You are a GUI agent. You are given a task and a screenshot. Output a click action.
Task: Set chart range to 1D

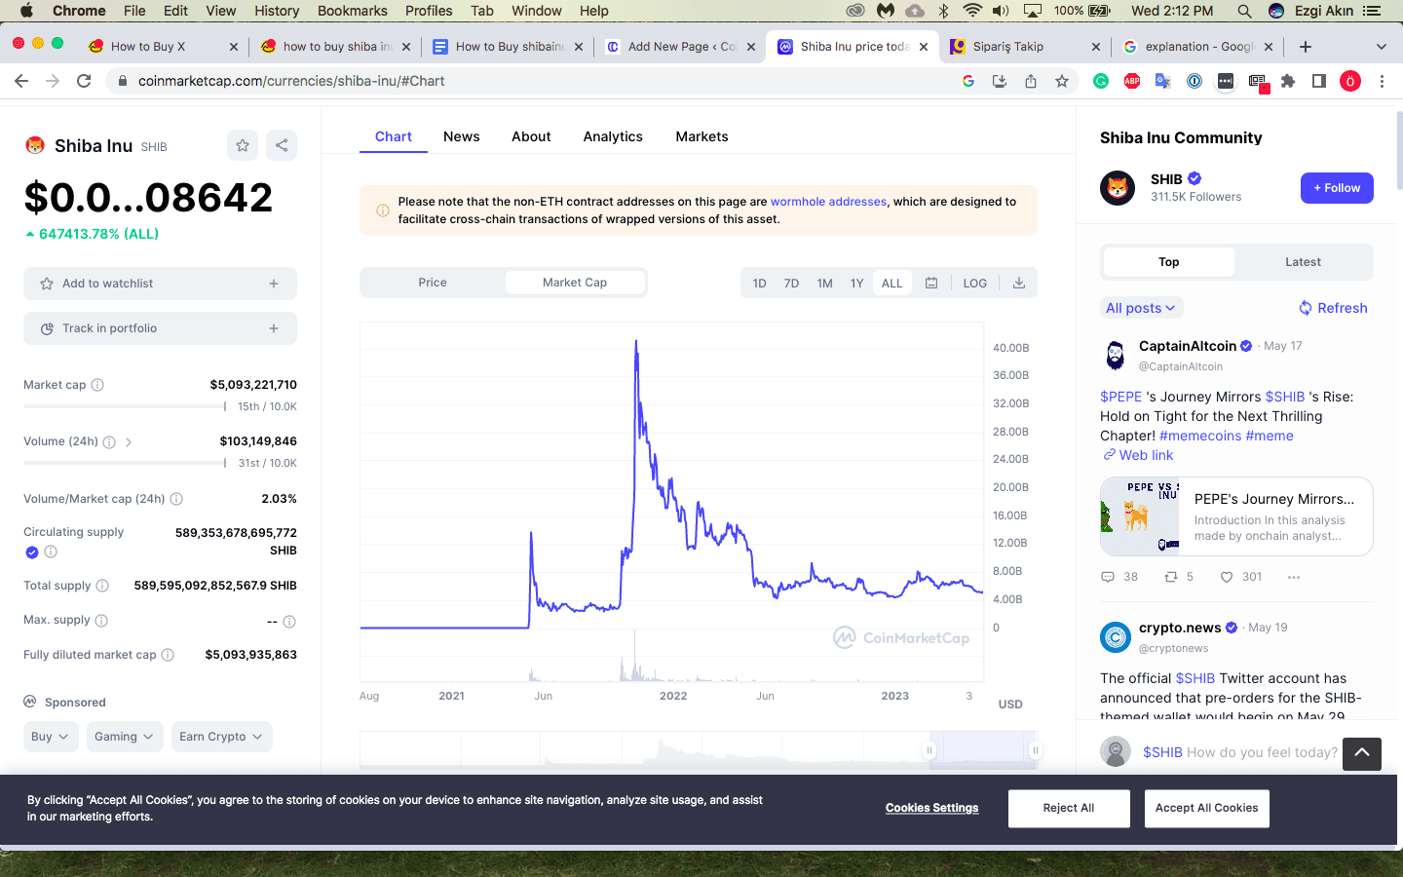(760, 283)
